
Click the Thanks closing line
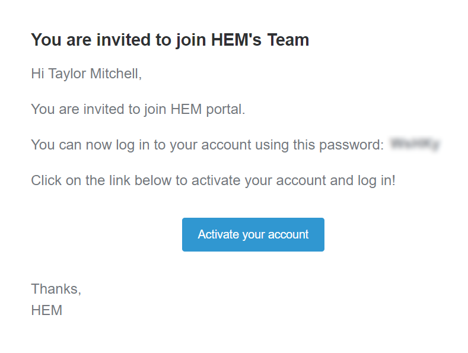coord(56,289)
